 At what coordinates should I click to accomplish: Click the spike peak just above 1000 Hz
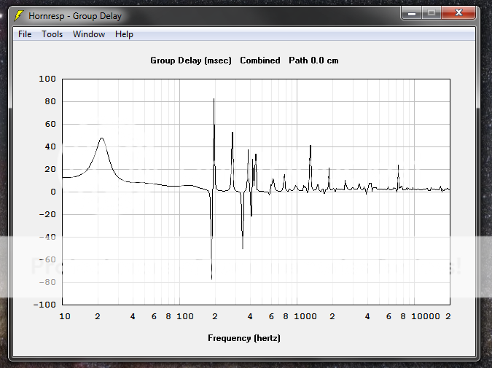coord(311,146)
